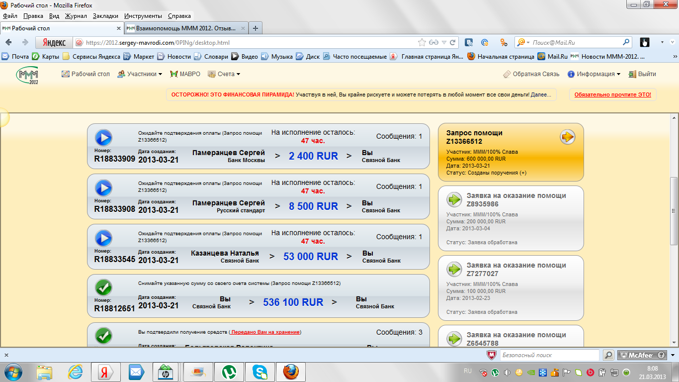The height and width of the screenshot is (382, 679).
Task: Click Обязательно прочтите ЭТО! link
Action: pyautogui.click(x=613, y=95)
